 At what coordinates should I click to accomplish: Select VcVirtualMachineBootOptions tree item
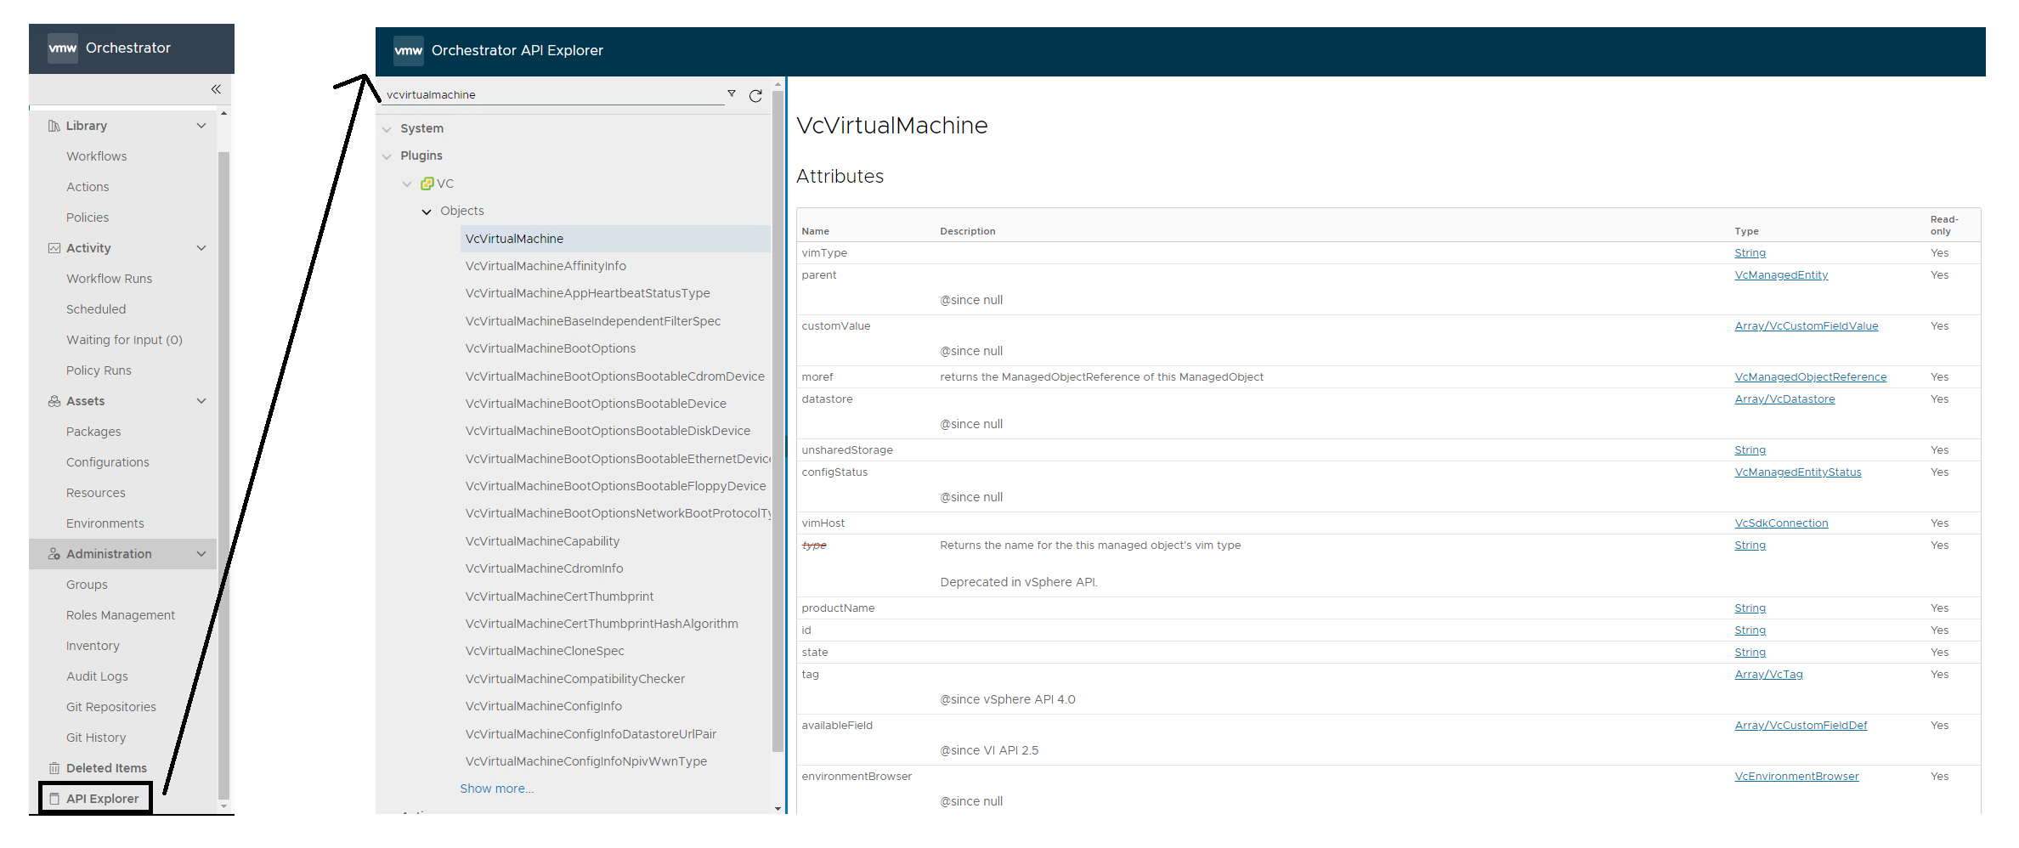coord(551,348)
